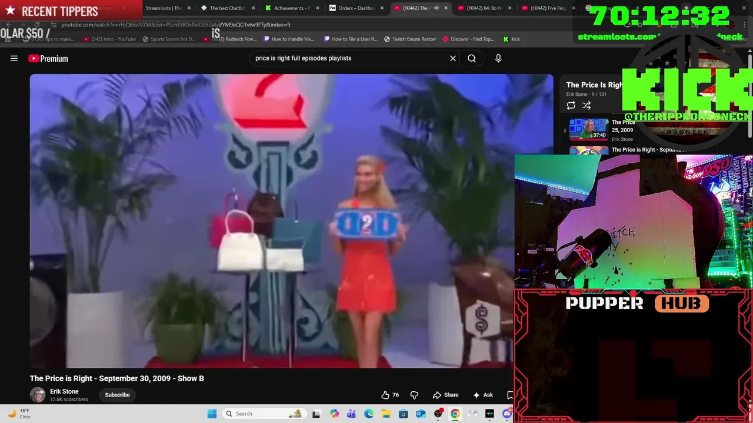This screenshot has height=423, width=753.
Task: Dislike the video with thumbs down
Action: pos(414,395)
